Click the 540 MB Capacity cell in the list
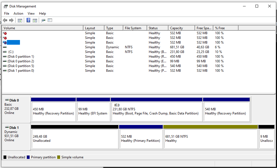The width and height of the screenshot is (277, 168). coord(175,66)
